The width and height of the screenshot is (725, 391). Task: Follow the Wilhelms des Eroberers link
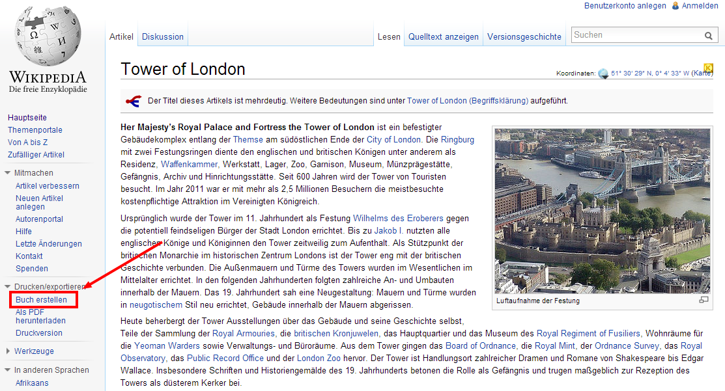398,219
